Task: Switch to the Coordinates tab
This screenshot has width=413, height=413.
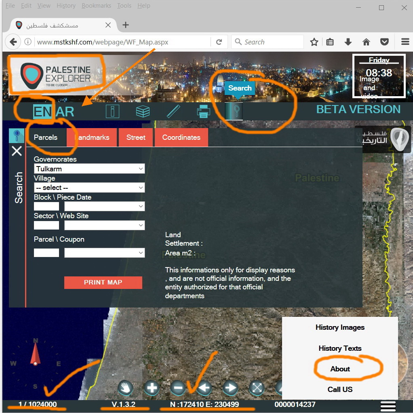Action: (181, 137)
